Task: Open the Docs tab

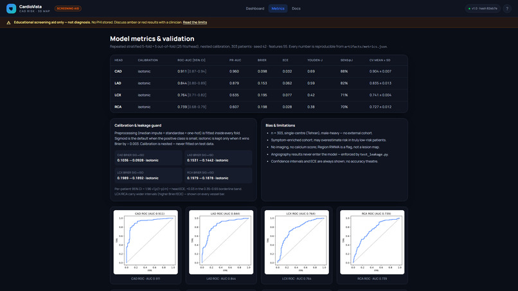Action: point(296,8)
